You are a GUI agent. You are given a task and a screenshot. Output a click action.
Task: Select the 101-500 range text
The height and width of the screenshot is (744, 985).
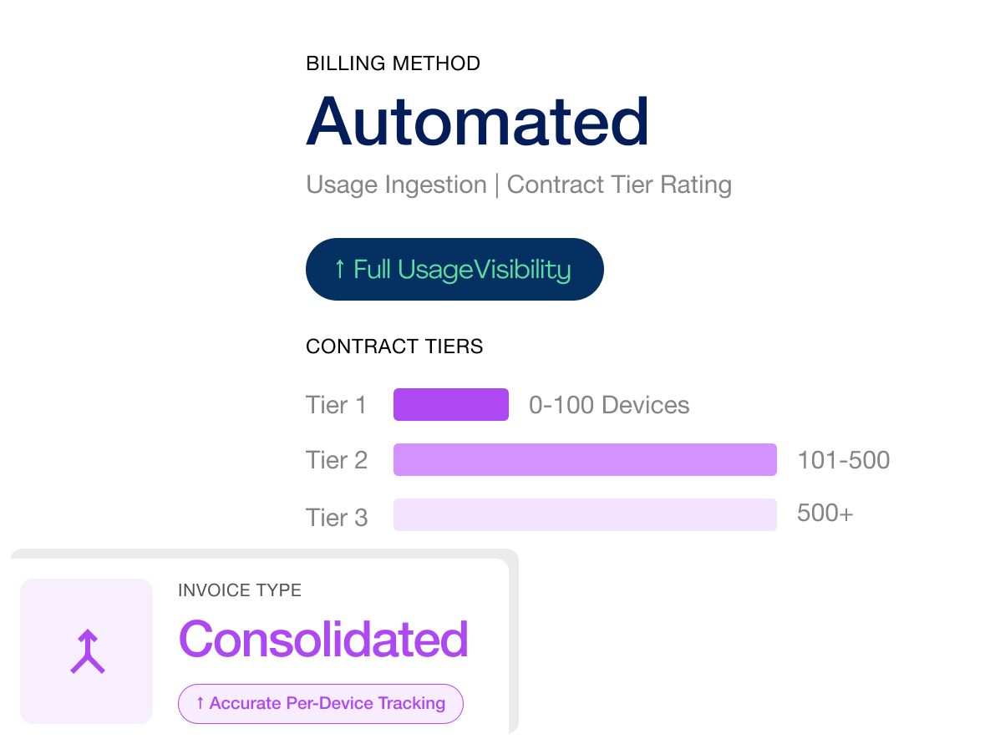(x=844, y=460)
